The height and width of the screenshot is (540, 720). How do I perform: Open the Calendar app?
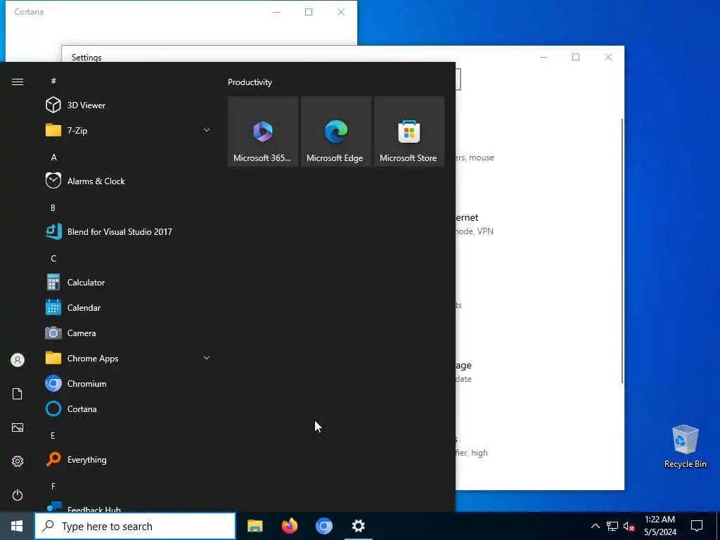click(x=129, y=308)
